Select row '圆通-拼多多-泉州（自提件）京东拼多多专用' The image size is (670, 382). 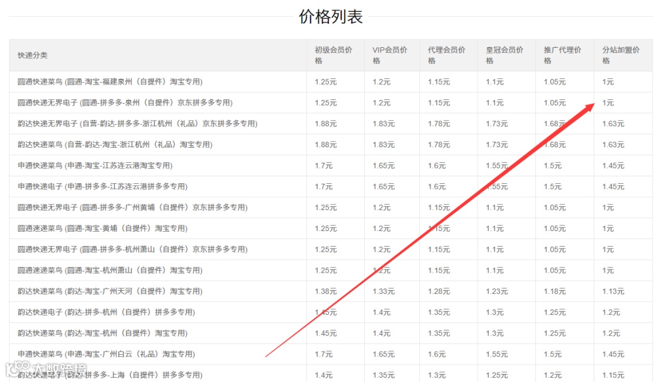click(331, 102)
